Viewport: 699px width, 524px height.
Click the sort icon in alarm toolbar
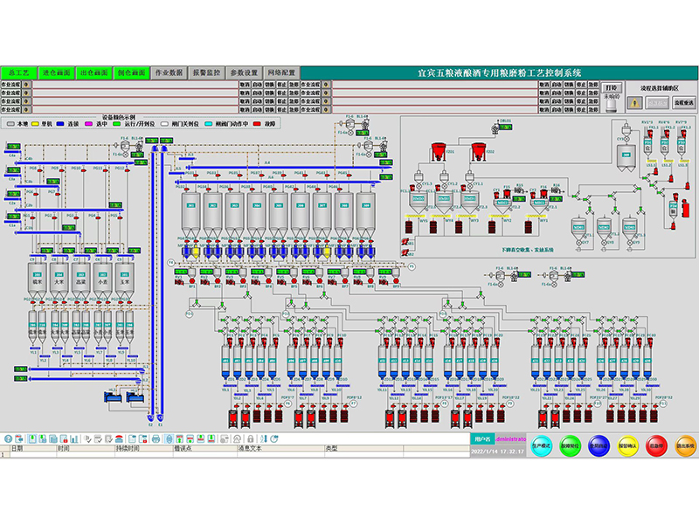coord(264,439)
